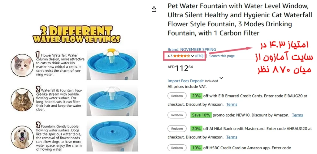Open the 870 customer reviews link

(x=199, y=56)
